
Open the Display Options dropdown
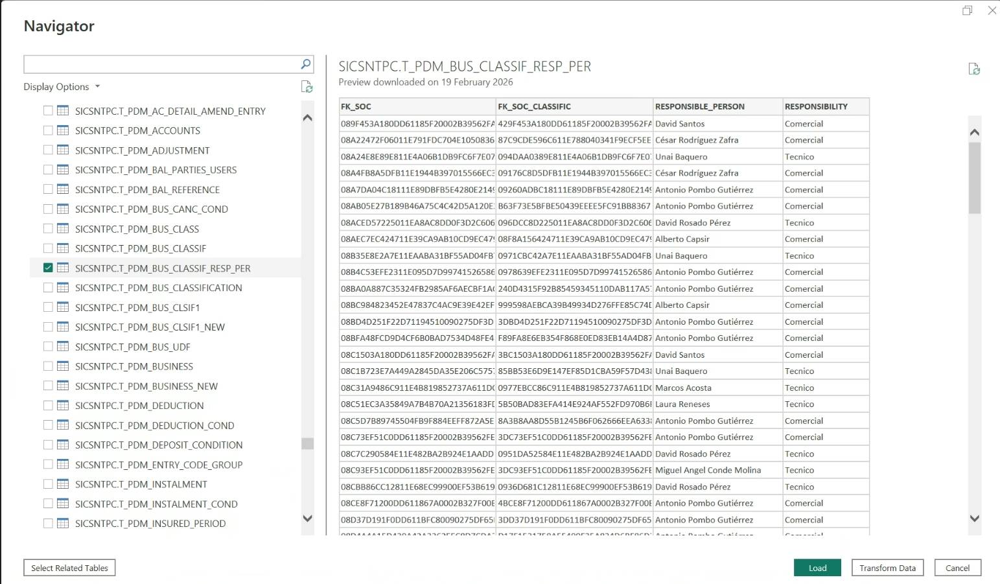(62, 87)
